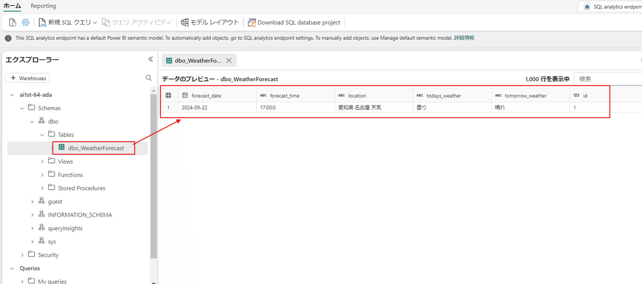Click the Tables folder icon
Screen dimensions: 642x284
point(52,134)
